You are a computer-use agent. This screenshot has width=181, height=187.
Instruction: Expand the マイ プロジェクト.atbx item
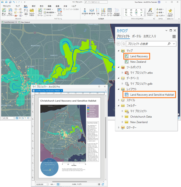(x=122, y=72)
